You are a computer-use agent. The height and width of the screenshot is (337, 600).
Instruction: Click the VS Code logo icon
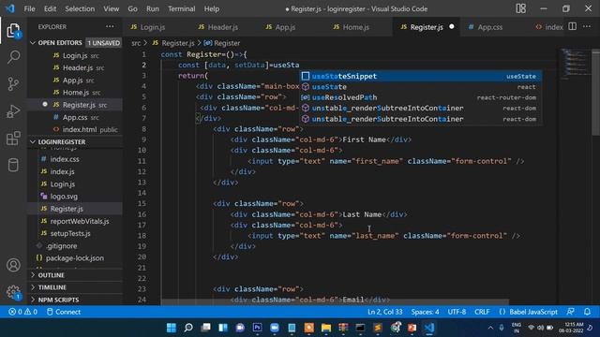coord(10,8)
